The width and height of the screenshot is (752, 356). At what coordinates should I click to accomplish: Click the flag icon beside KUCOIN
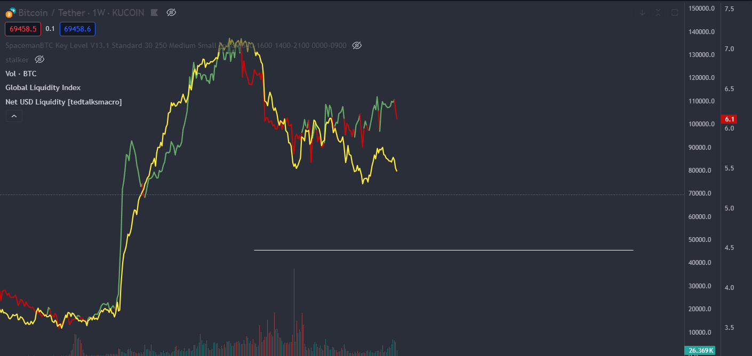pos(154,12)
